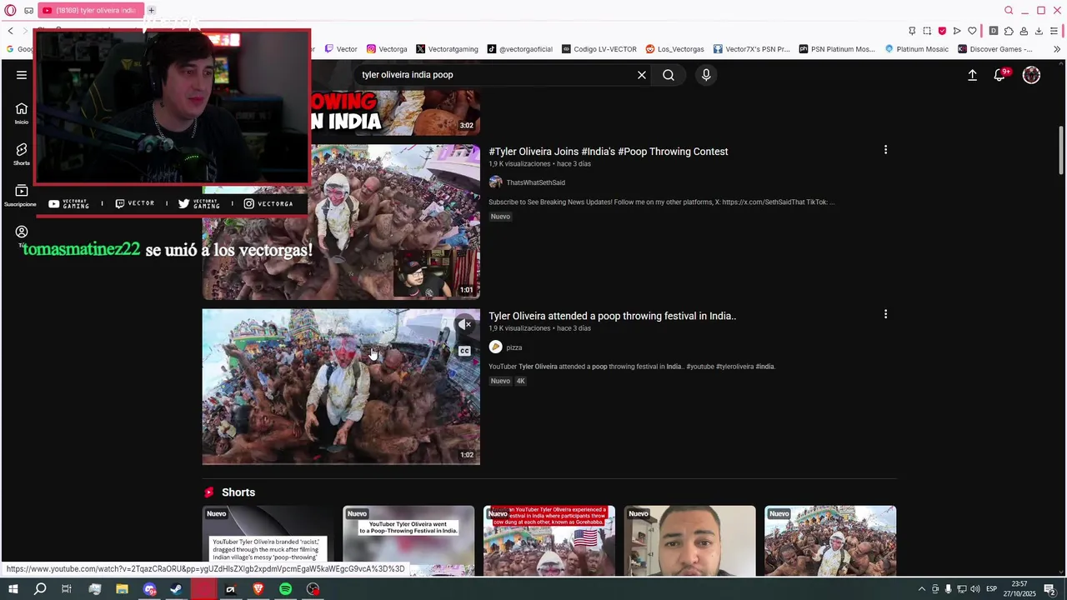Toggle captions CC on preview thumbnail

(464, 351)
